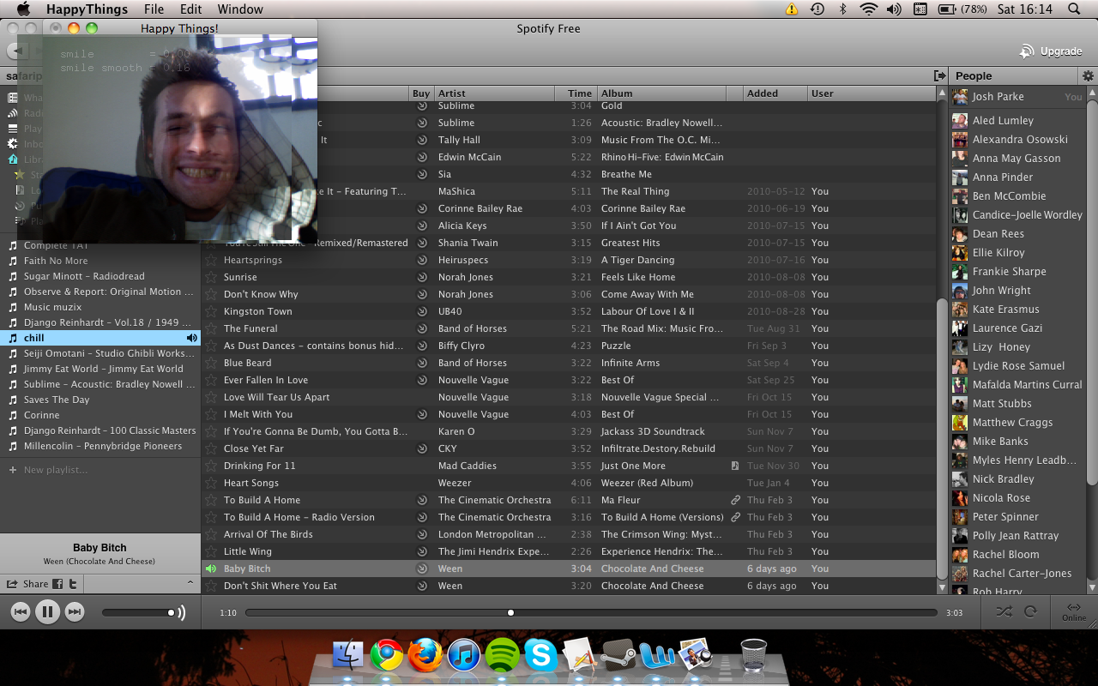Screen dimensions: 1098x686
Task: Open the File menu
Action: (154, 9)
